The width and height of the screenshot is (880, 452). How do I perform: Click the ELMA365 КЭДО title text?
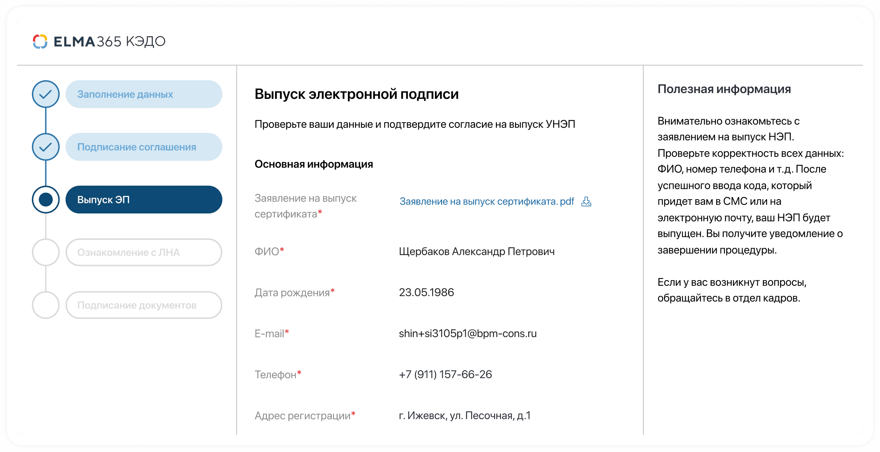[110, 42]
